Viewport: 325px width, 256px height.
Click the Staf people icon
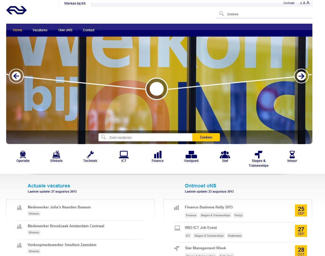coord(225,155)
